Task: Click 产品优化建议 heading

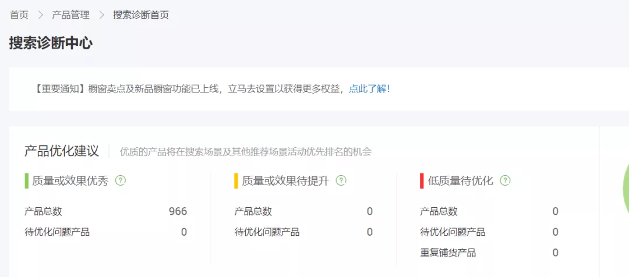Action: pyautogui.click(x=61, y=151)
